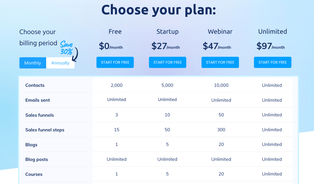
Task: Click Start for Free under Free plan
Action: [115, 62]
